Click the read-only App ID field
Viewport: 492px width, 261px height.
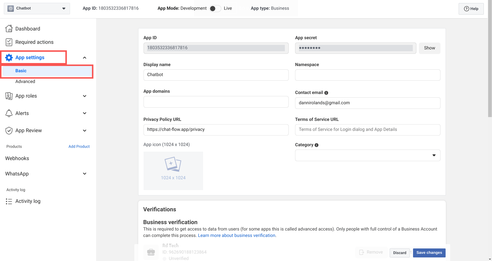click(216, 48)
